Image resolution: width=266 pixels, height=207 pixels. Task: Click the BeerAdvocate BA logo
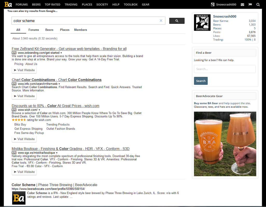pyautogui.click(x=8, y=4)
